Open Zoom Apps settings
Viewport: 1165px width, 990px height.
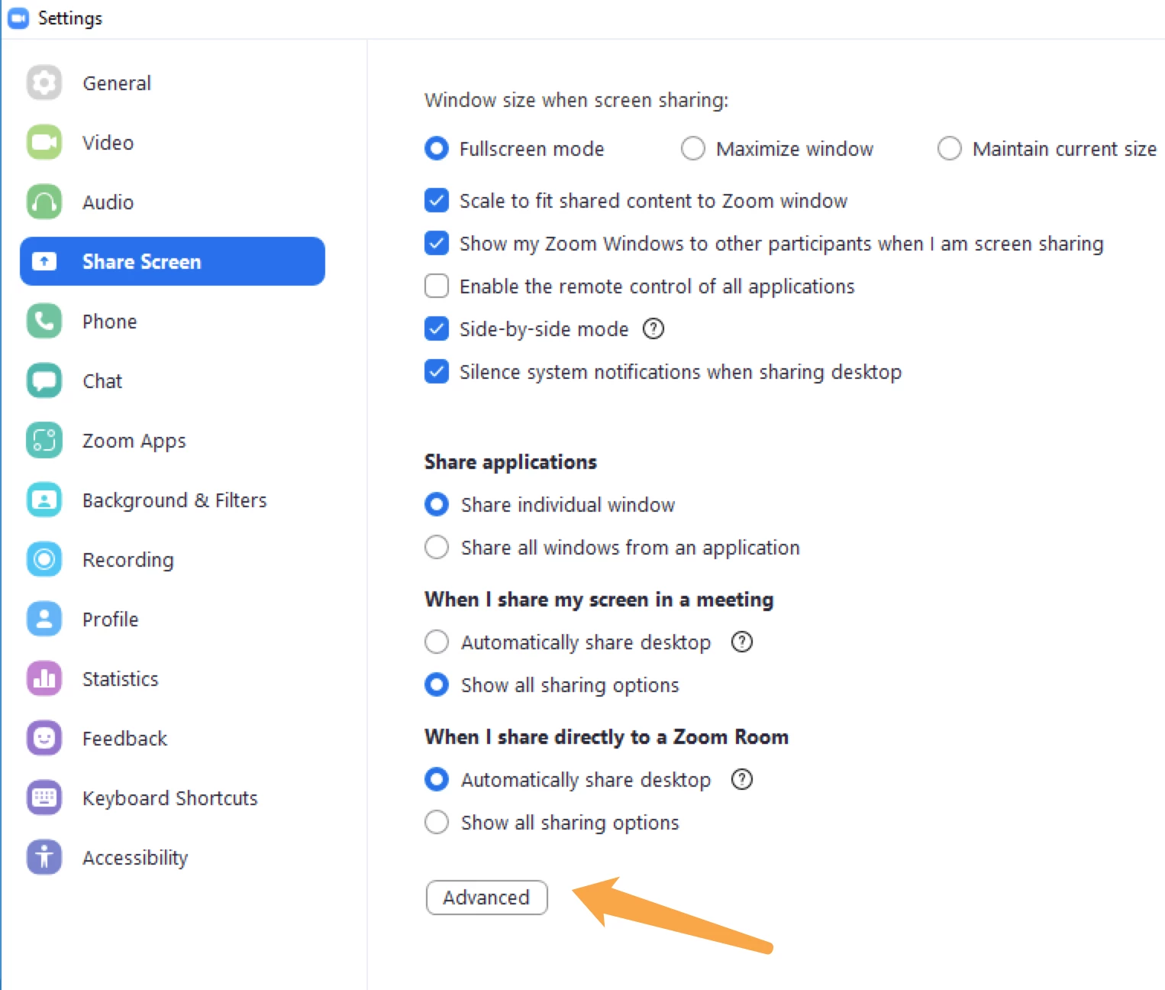[173, 440]
